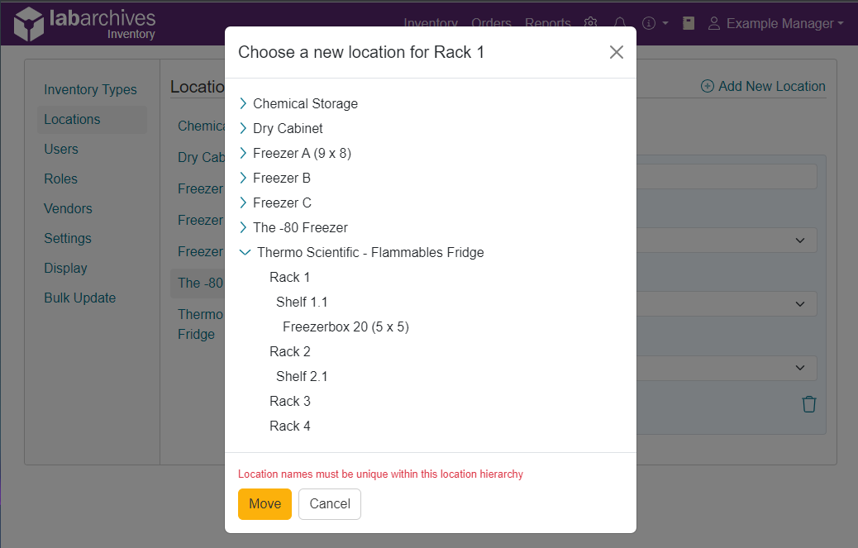
Task: Select Rack 3 as destination
Action: tap(289, 401)
